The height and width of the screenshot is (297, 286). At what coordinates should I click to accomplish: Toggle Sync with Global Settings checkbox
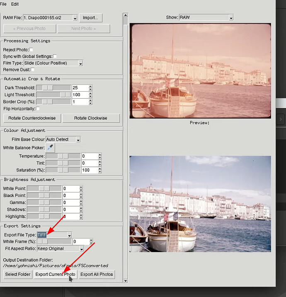coord(55,56)
